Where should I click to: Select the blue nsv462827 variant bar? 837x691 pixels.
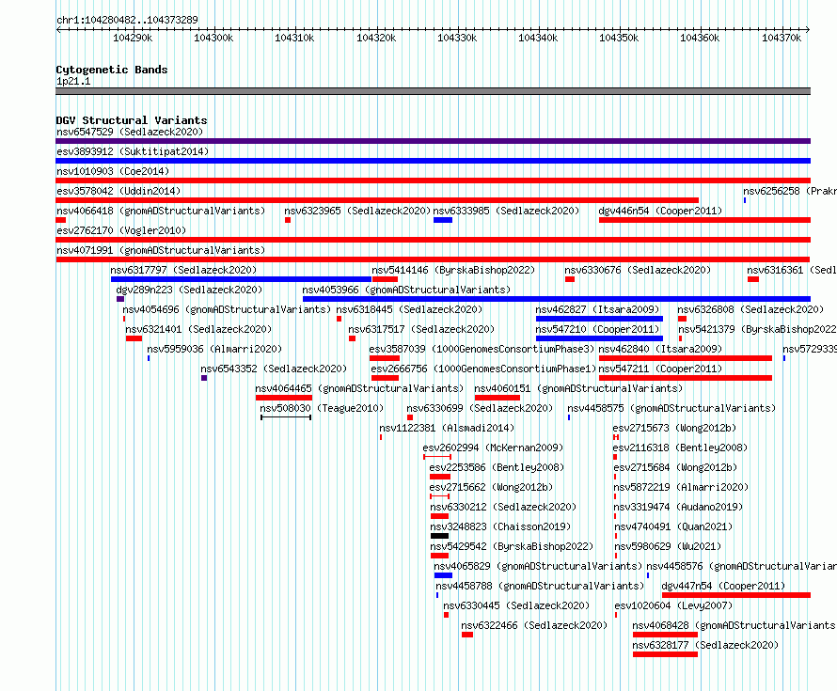(599, 319)
